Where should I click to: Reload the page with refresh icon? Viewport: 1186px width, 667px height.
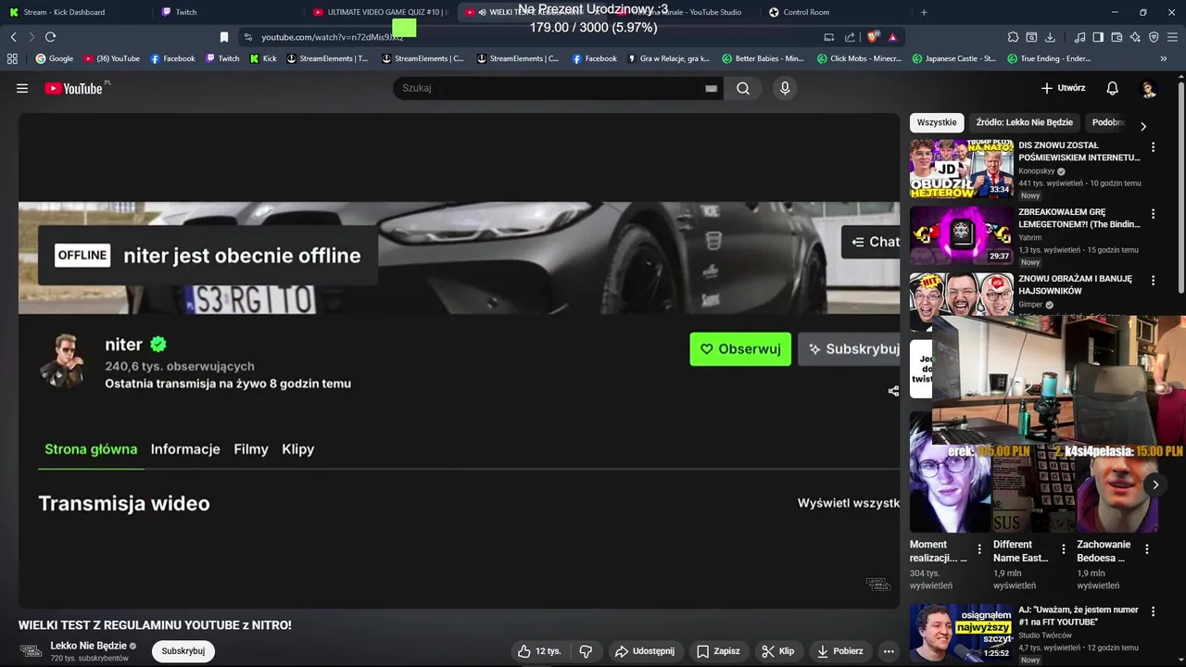pos(50,37)
